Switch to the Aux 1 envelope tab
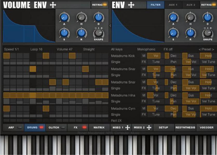The height and width of the screenshot is (155, 217). (x=173, y=5)
